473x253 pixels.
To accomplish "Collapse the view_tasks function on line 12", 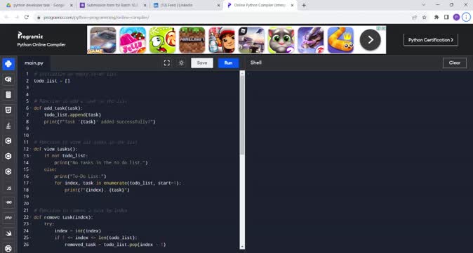I will (x=32, y=149).
